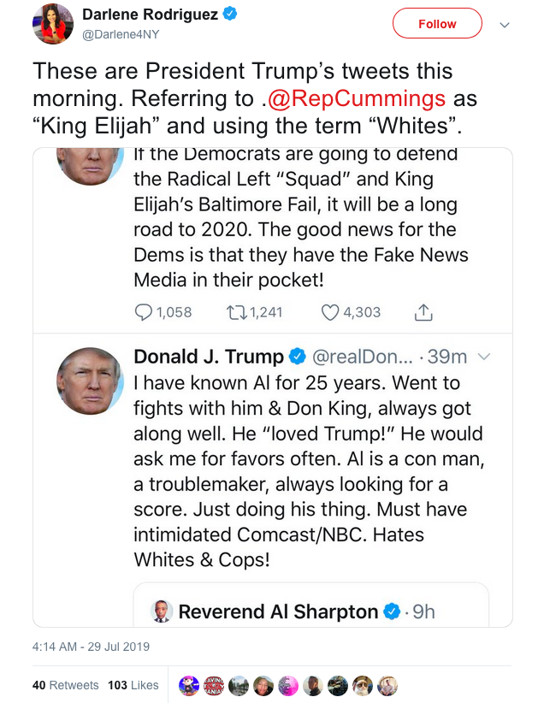This screenshot has height=703, width=544.
Task: Click the retweet arrows icon
Action: pyautogui.click(x=237, y=313)
